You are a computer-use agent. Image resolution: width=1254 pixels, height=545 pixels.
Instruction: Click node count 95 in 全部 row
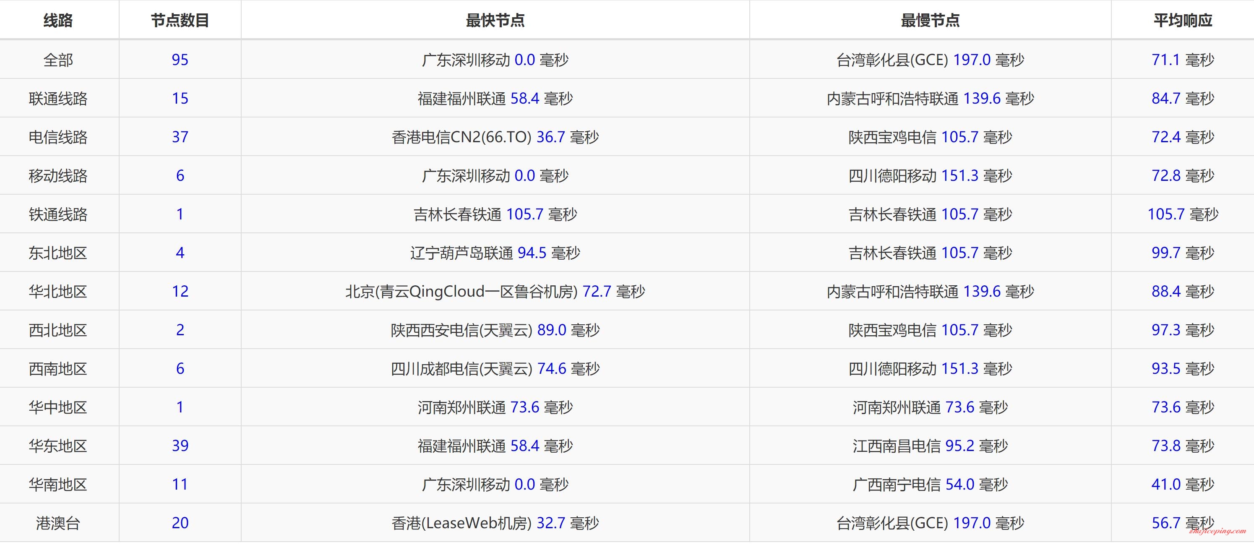(x=180, y=60)
